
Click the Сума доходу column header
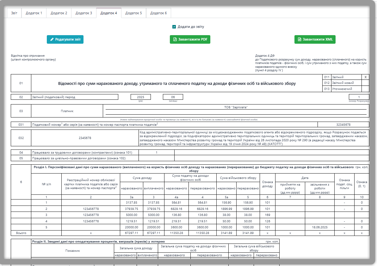(x=142, y=178)
